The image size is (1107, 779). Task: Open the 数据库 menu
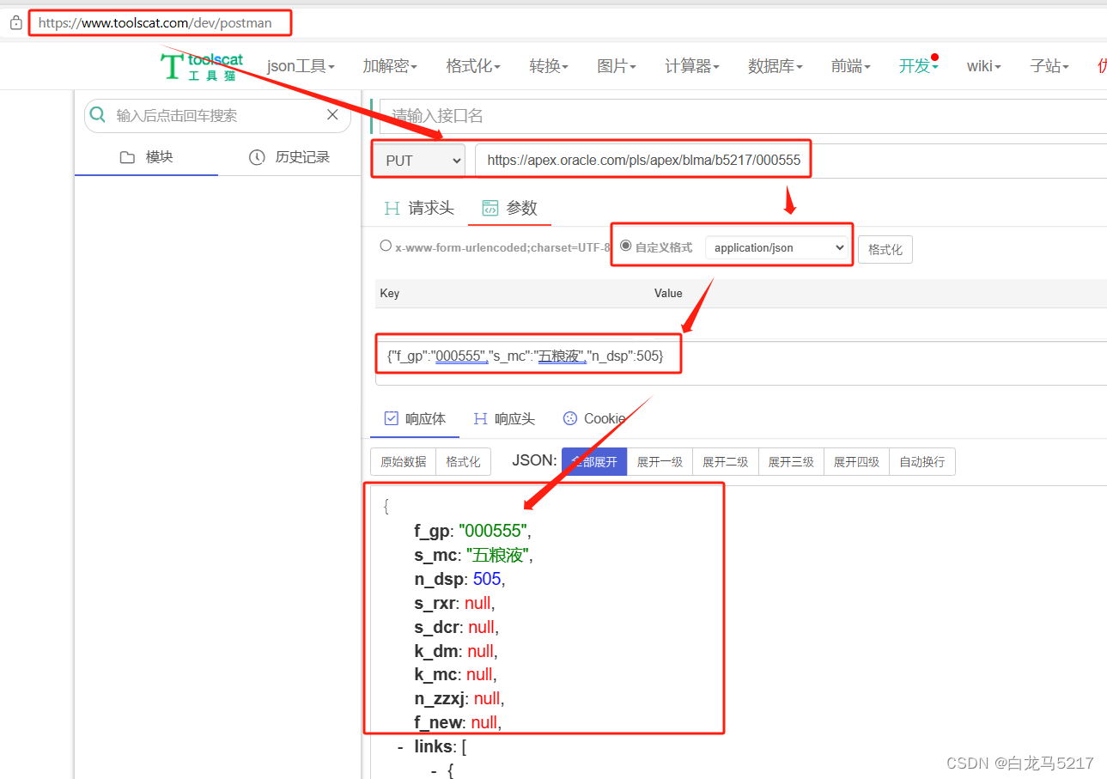(776, 66)
